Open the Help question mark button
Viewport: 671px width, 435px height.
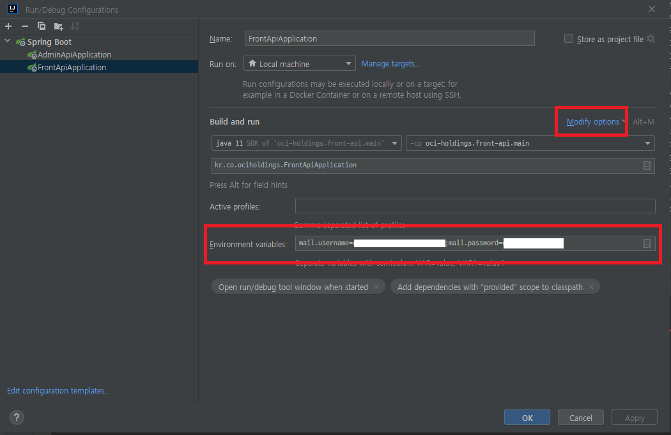[x=17, y=418]
